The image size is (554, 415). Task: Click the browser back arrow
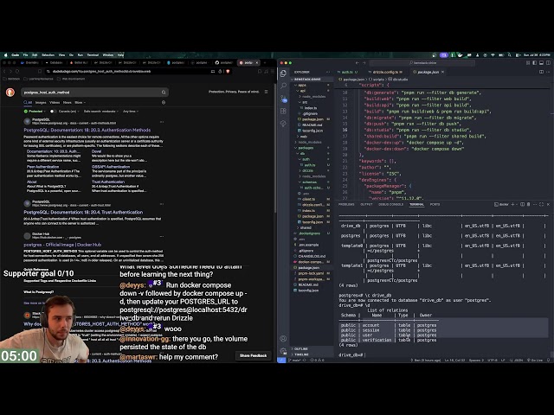point(5,71)
